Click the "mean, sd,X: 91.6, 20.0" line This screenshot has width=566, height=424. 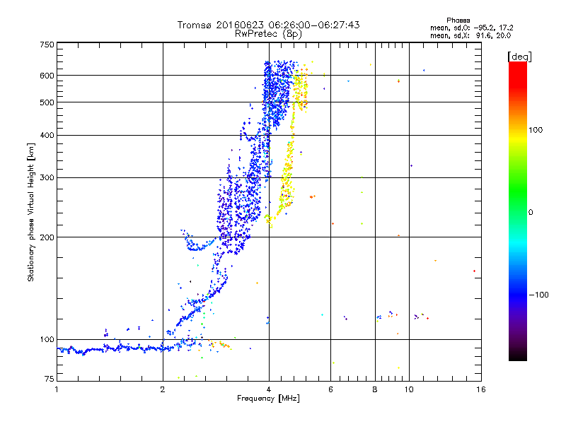click(470, 35)
